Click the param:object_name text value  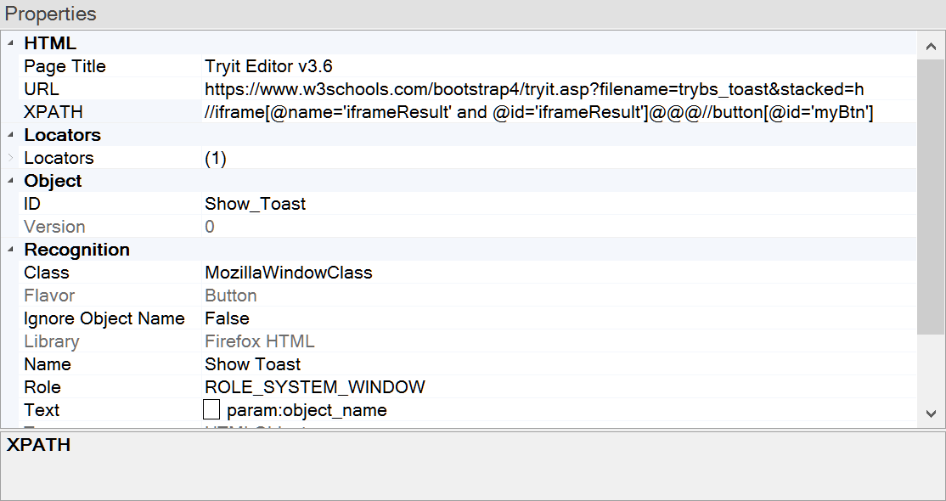click(307, 410)
